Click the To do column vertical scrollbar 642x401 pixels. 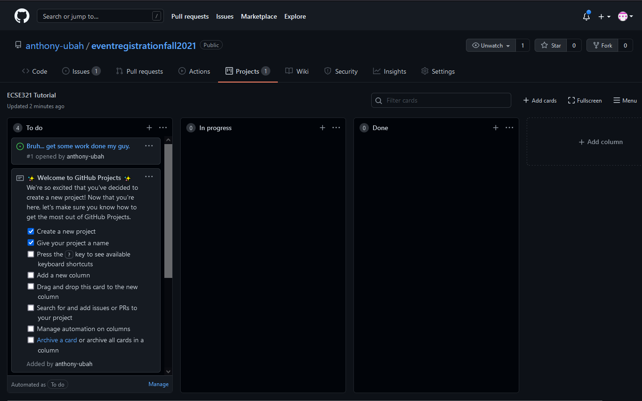[168, 210]
